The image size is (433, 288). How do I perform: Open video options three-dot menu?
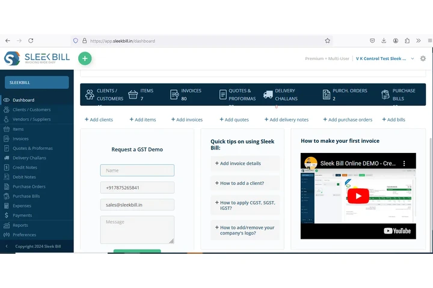coord(404,163)
